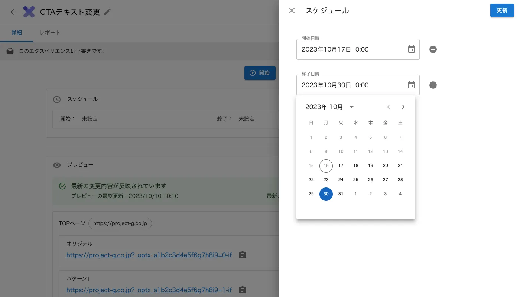
Task: Close the schedule panel with X
Action: pyautogui.click(x=292, y=10)
